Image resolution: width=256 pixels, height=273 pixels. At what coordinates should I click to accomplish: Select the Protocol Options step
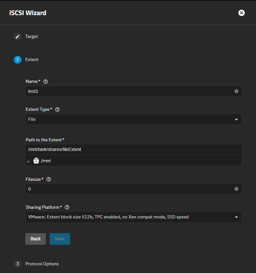click(42, 264)
